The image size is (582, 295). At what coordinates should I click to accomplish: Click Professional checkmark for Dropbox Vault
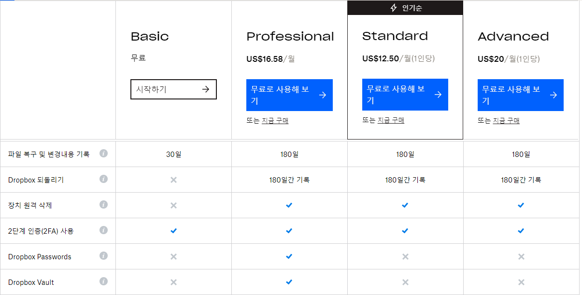click(x=289, y=282)
